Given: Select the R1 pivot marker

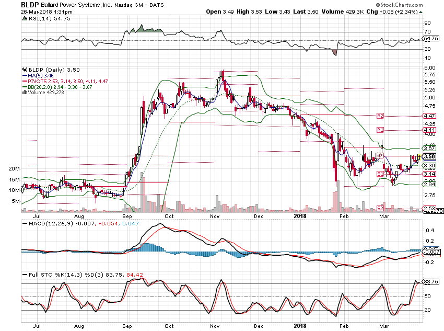Looking at the screenshot, I should tap(380, 130).
